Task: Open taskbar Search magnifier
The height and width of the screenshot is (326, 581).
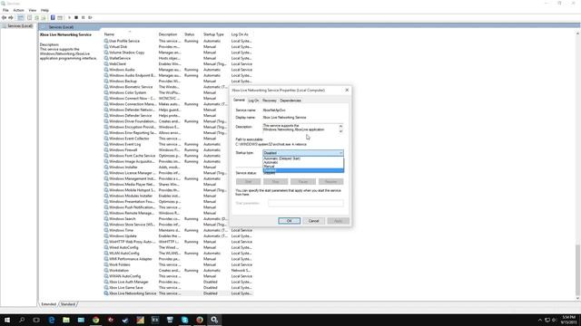Action: tap(22, 320)
